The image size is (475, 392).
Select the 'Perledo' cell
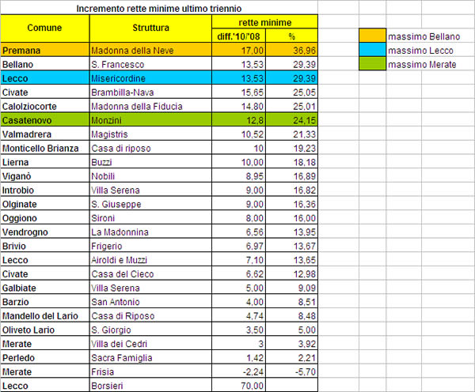(45, 357)
